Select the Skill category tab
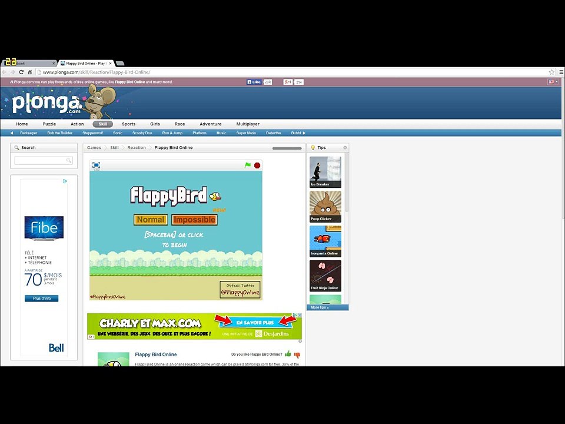 coord(102,124)
